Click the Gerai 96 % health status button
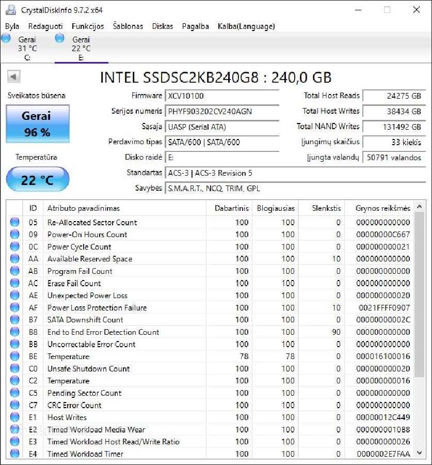 (38, 123)
